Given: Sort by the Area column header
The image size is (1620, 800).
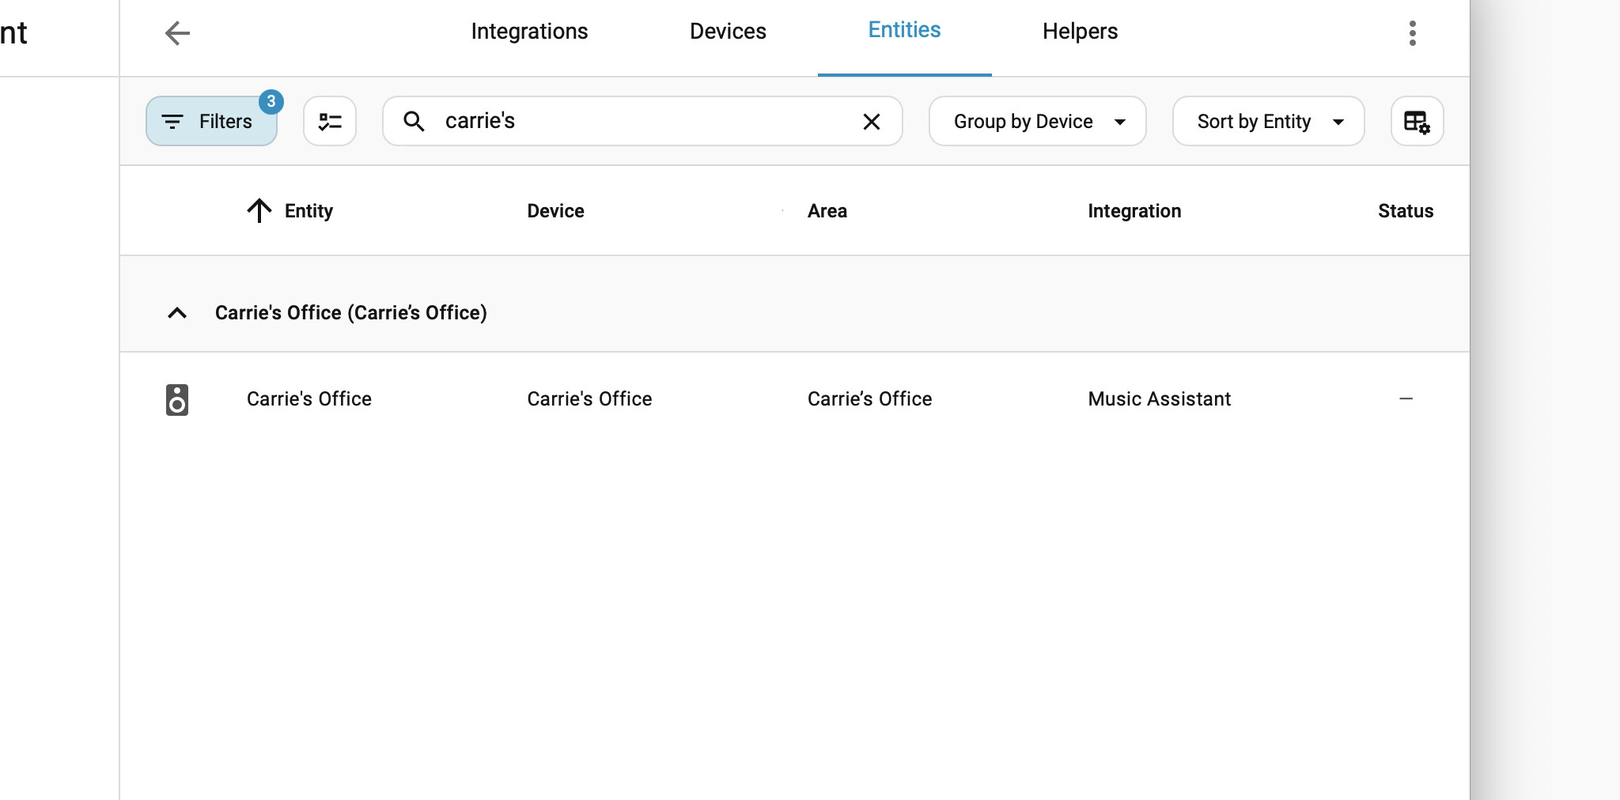Looking at the screenshot, I should click(827, 211).
